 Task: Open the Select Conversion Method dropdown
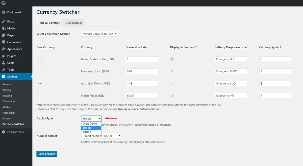99,34
